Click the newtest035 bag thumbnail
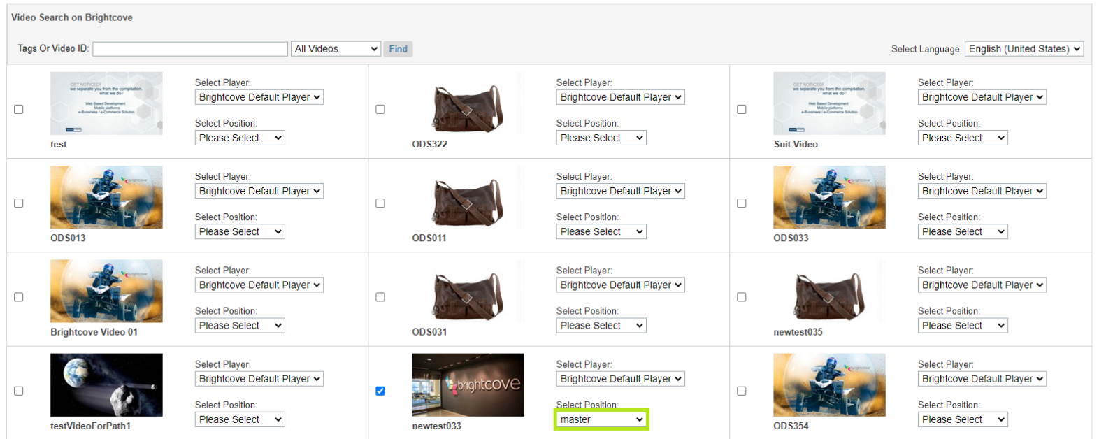Image resolution: width=1099 pixels, height=439 pixels. tap(829, 291)
